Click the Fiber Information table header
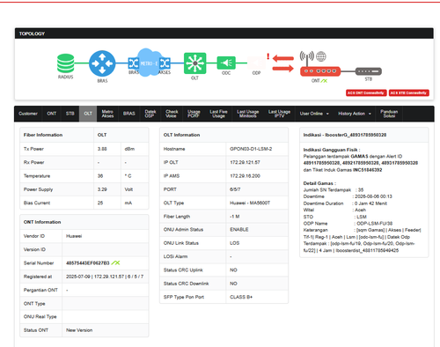Screen dimensions: 440x347 coord(84,135)
